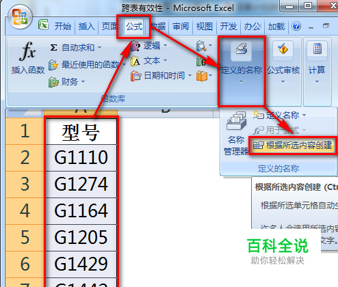Select cell containing G1164
Screen dimensions: 338x287
tap(81, 211)
